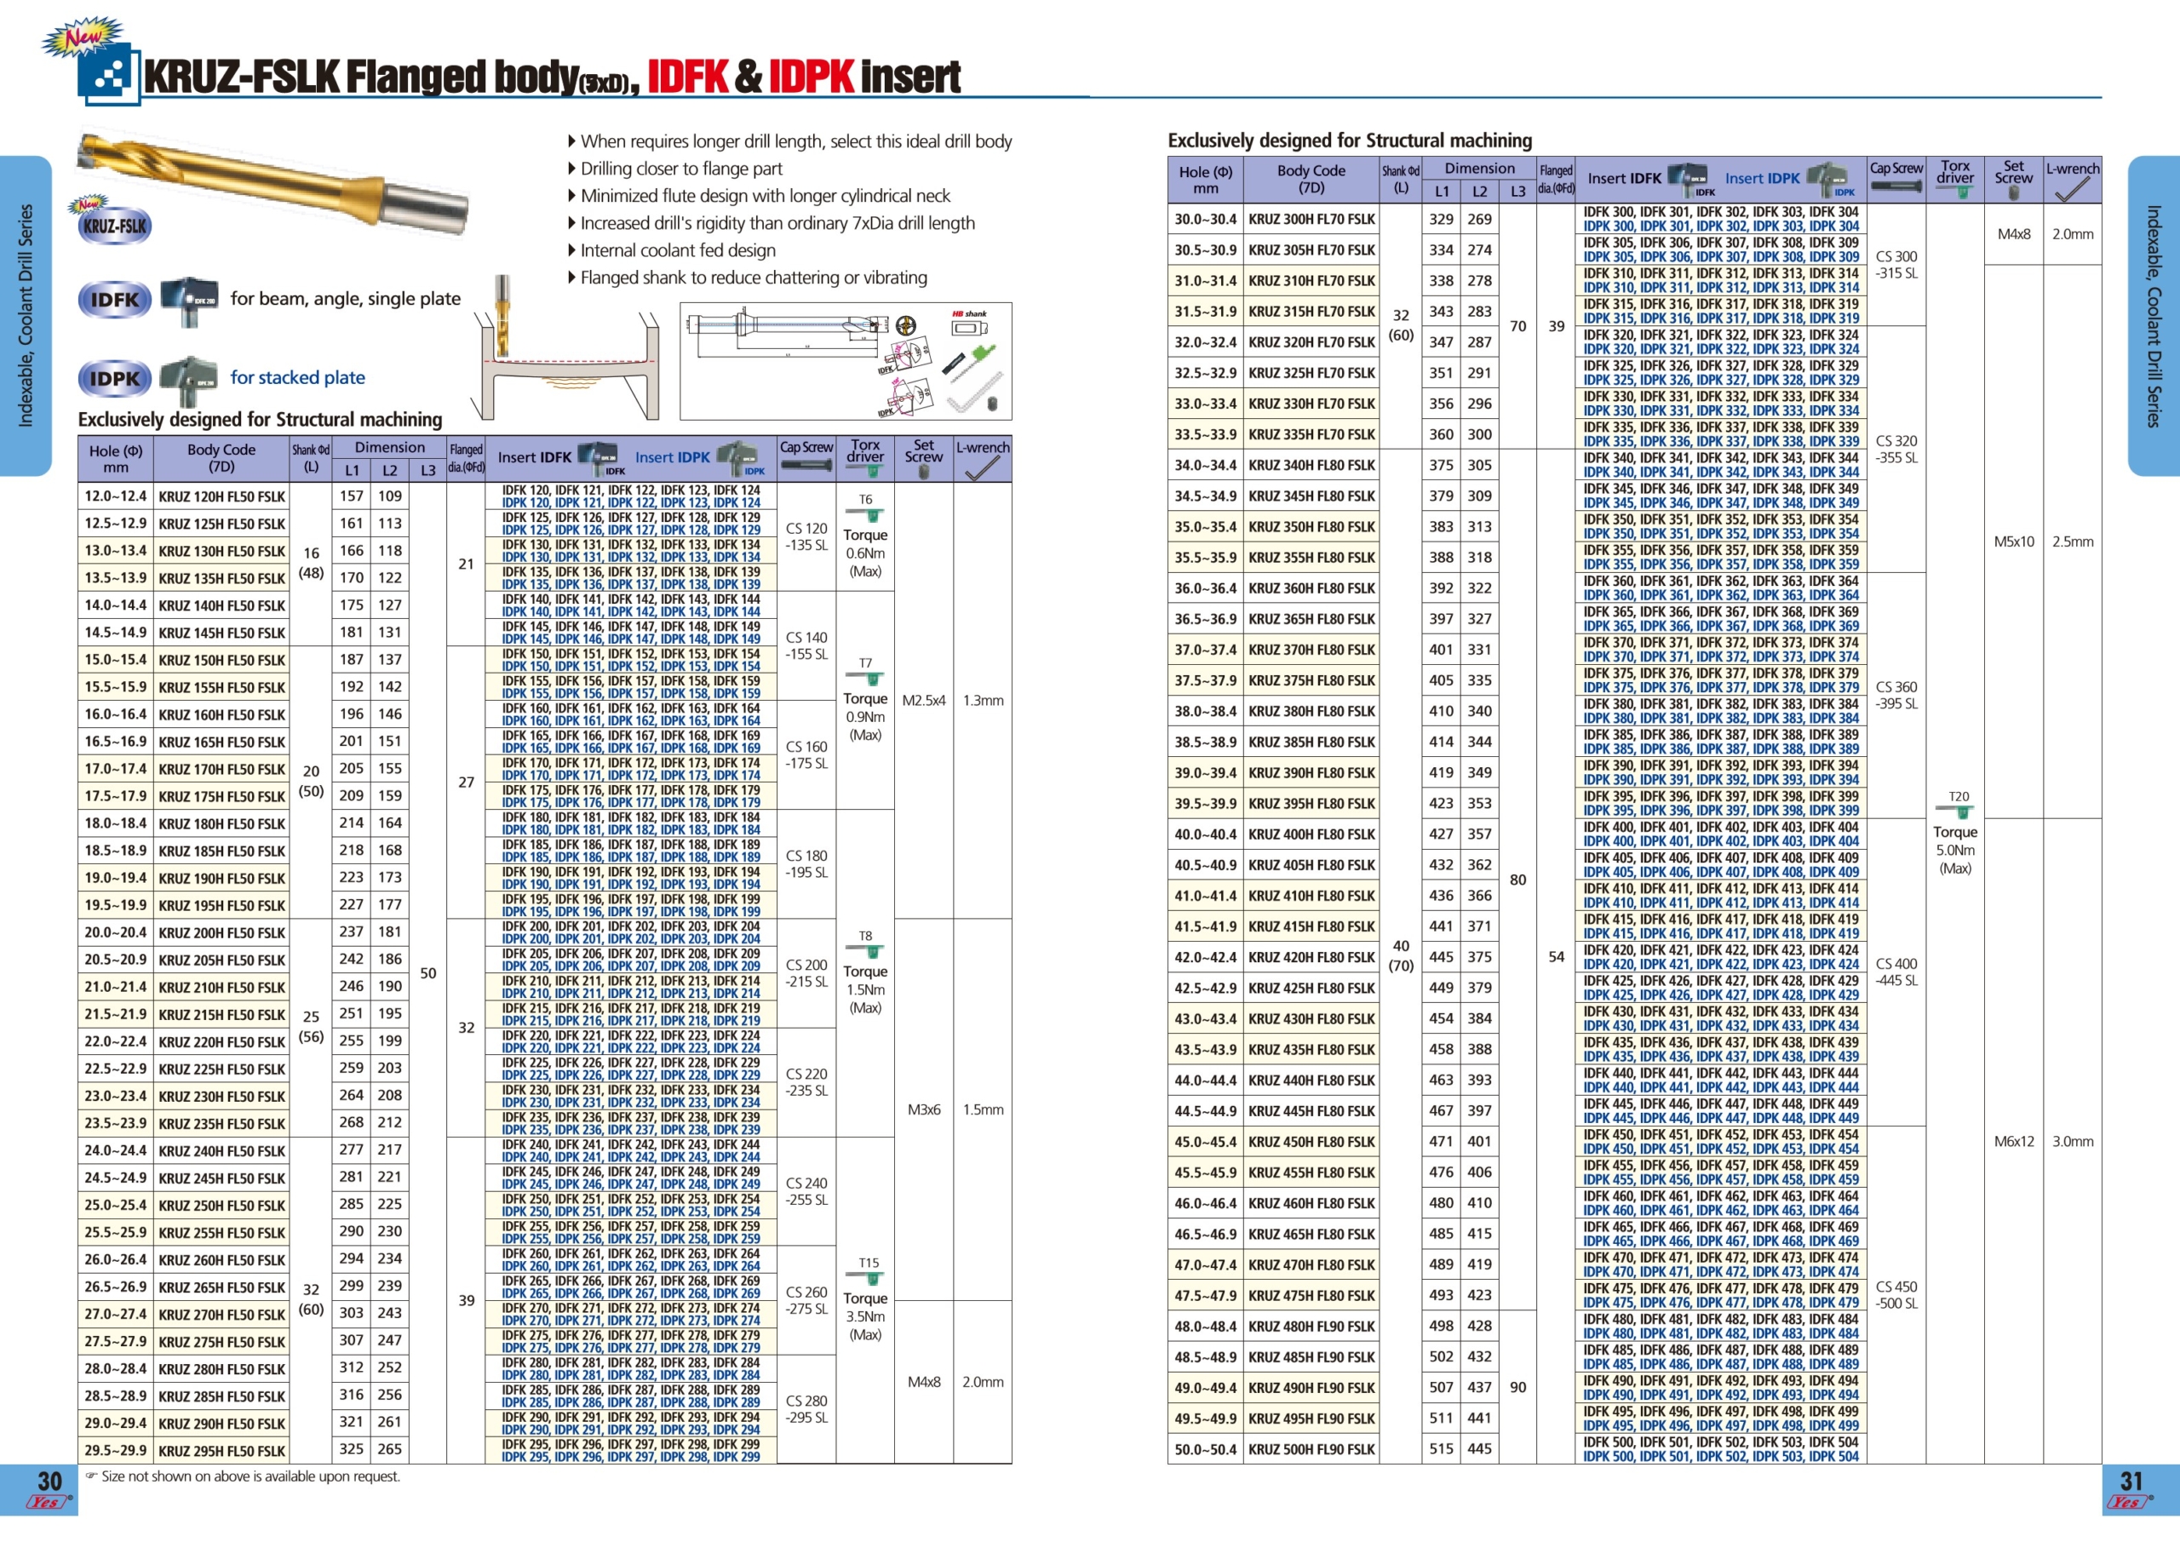
Task: Click the Yes logo under page number 30
Action: (x=49, y=1502)
